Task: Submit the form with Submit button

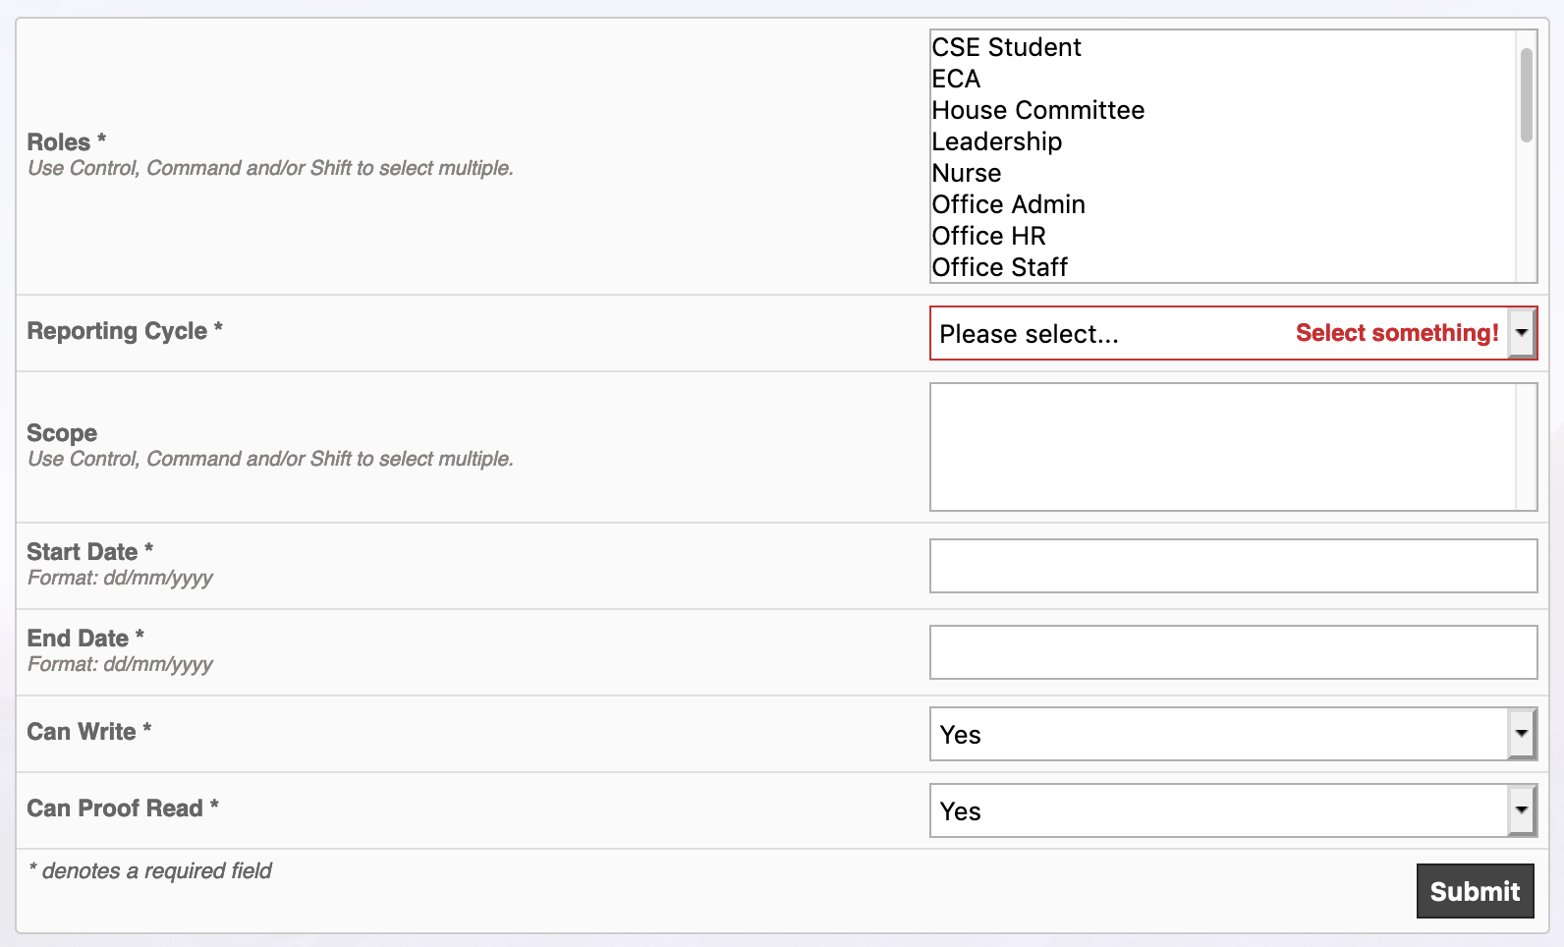Action: pos(1475,891)
